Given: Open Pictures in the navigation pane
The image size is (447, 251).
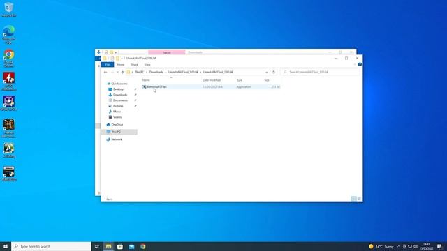Looking at the screenshot, I should point(118,106).
